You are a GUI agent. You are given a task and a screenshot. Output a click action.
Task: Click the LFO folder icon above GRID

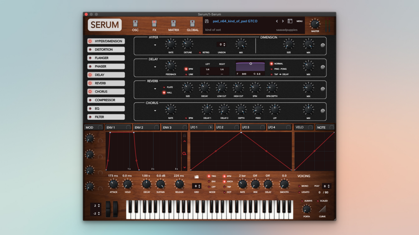tap(196, 177)
